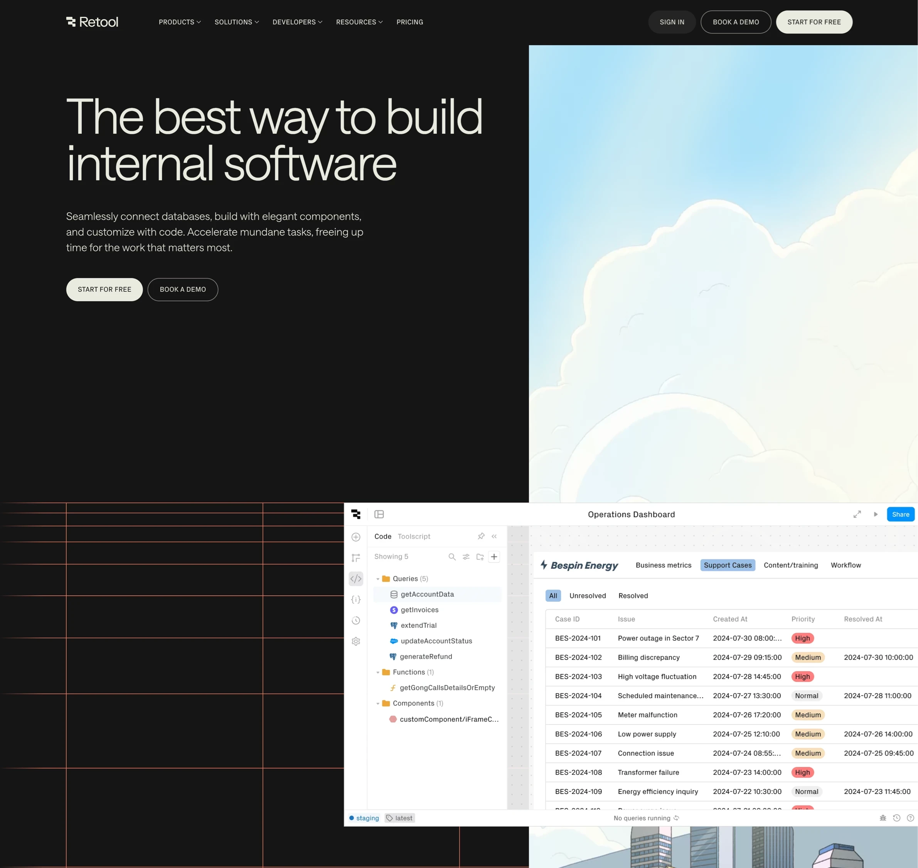
Task: Click the Toolscript tab icon
Action: (x=414, y=536)
